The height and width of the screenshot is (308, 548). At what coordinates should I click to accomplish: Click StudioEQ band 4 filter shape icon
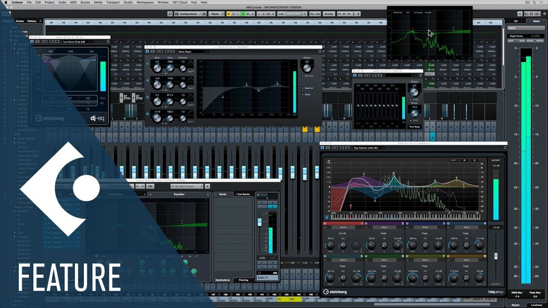(191, 62)
